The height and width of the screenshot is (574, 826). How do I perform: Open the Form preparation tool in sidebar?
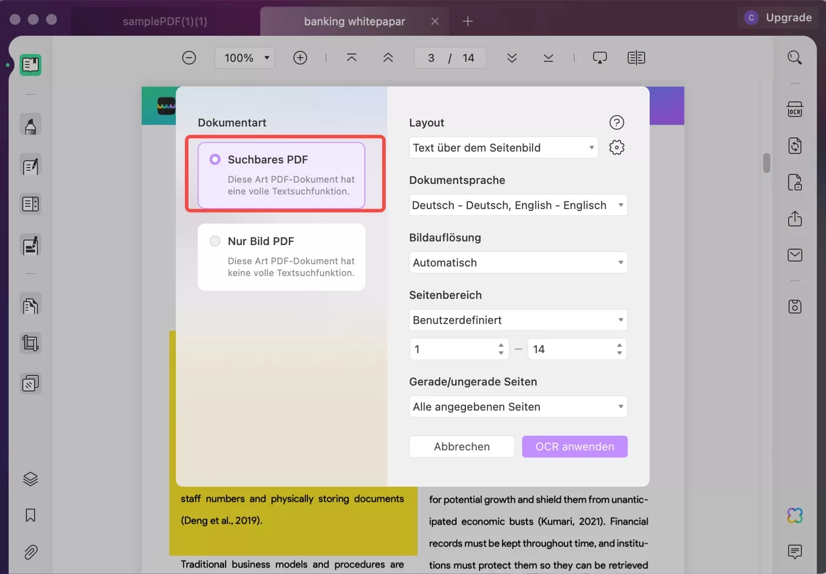point(31,204)
